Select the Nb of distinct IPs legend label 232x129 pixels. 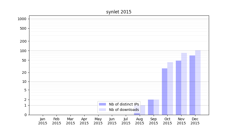(124, 104)
